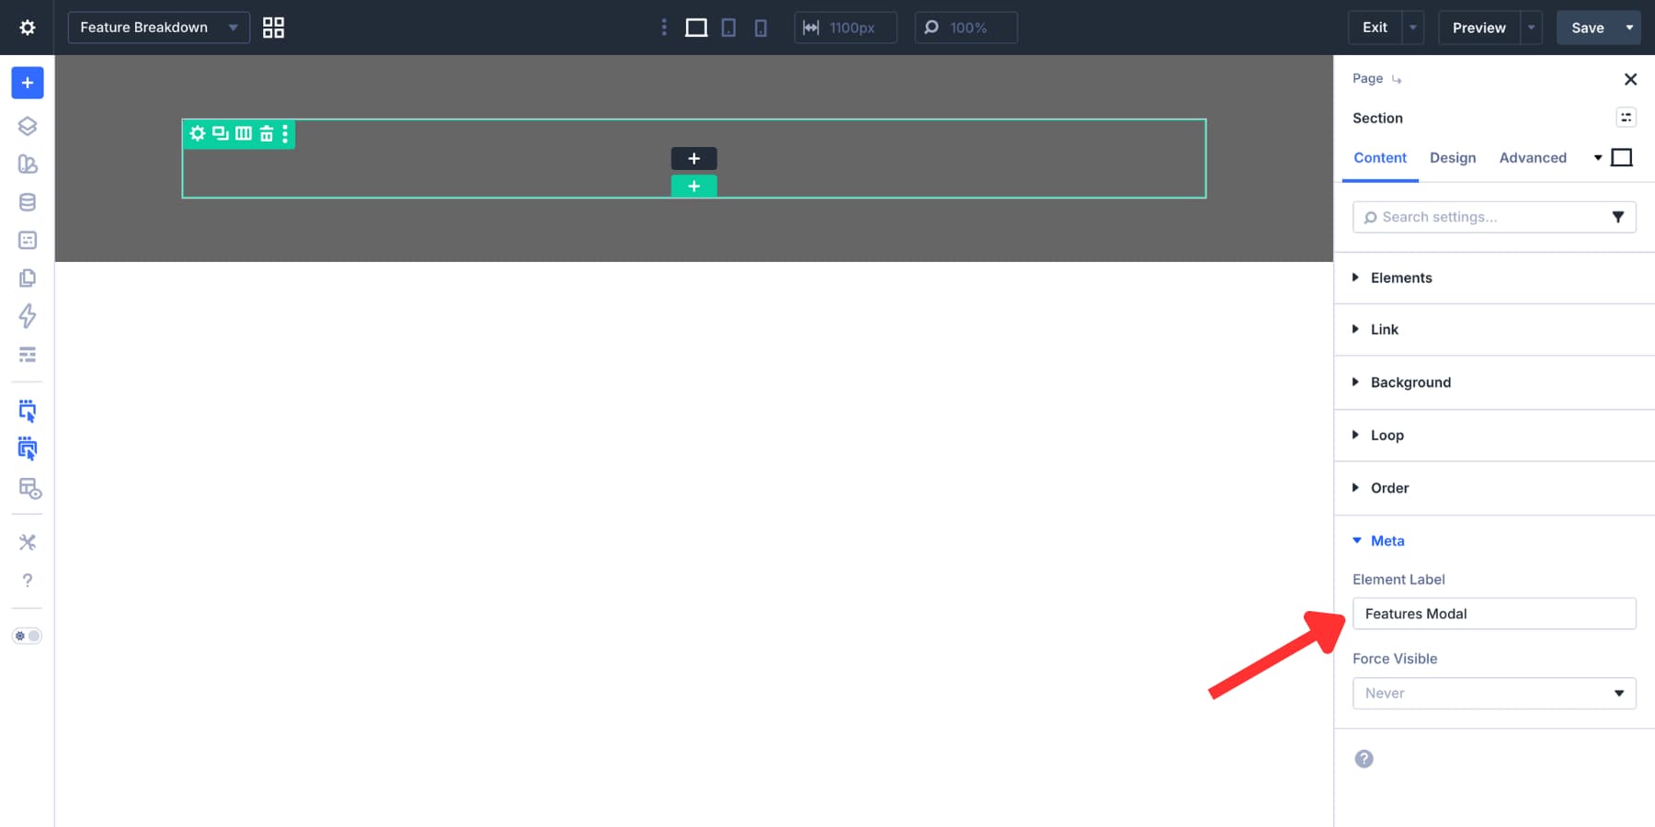
Task: Expand the Elements group
Action: [x=1494, y=278]
